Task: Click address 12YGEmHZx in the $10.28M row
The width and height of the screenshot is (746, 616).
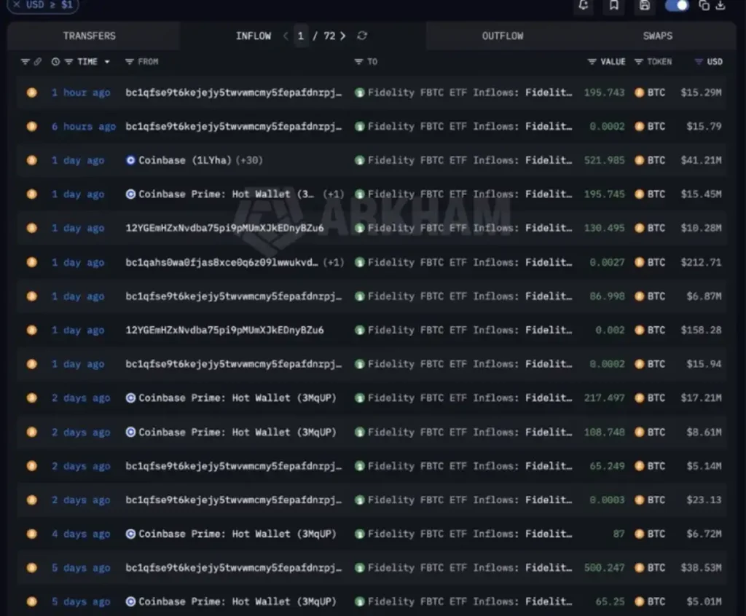Action: (x=224, y=229)
